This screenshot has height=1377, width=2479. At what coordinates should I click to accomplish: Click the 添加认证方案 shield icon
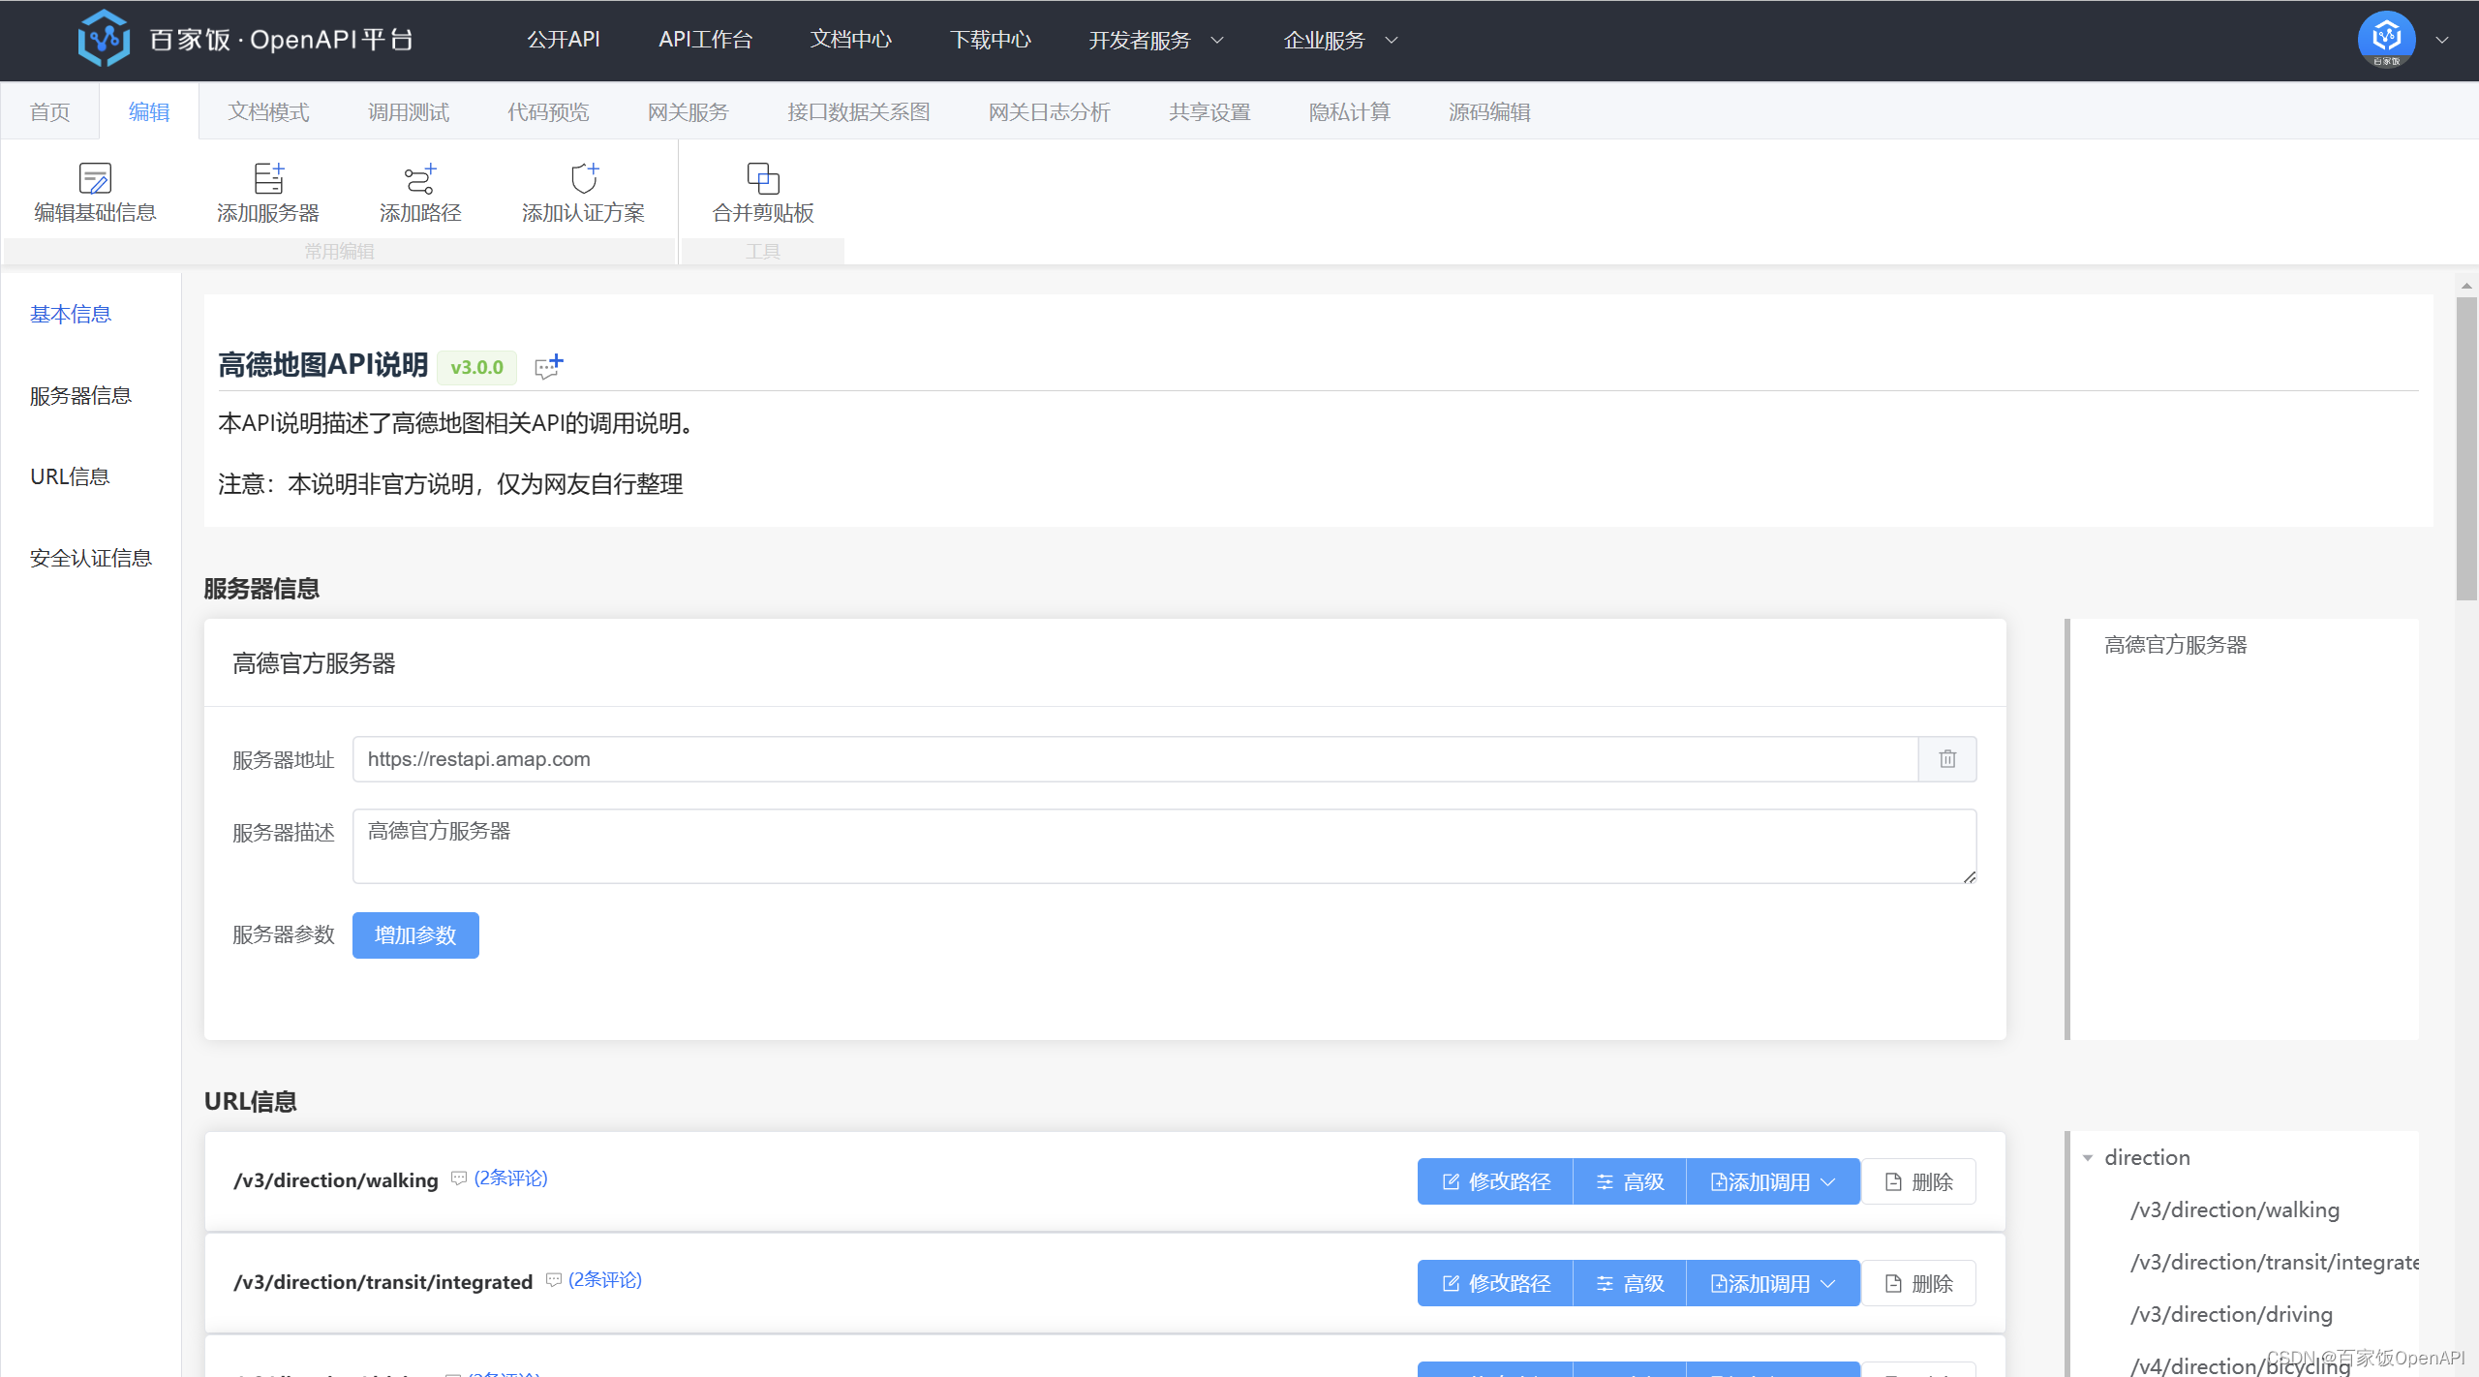(584, 178)
